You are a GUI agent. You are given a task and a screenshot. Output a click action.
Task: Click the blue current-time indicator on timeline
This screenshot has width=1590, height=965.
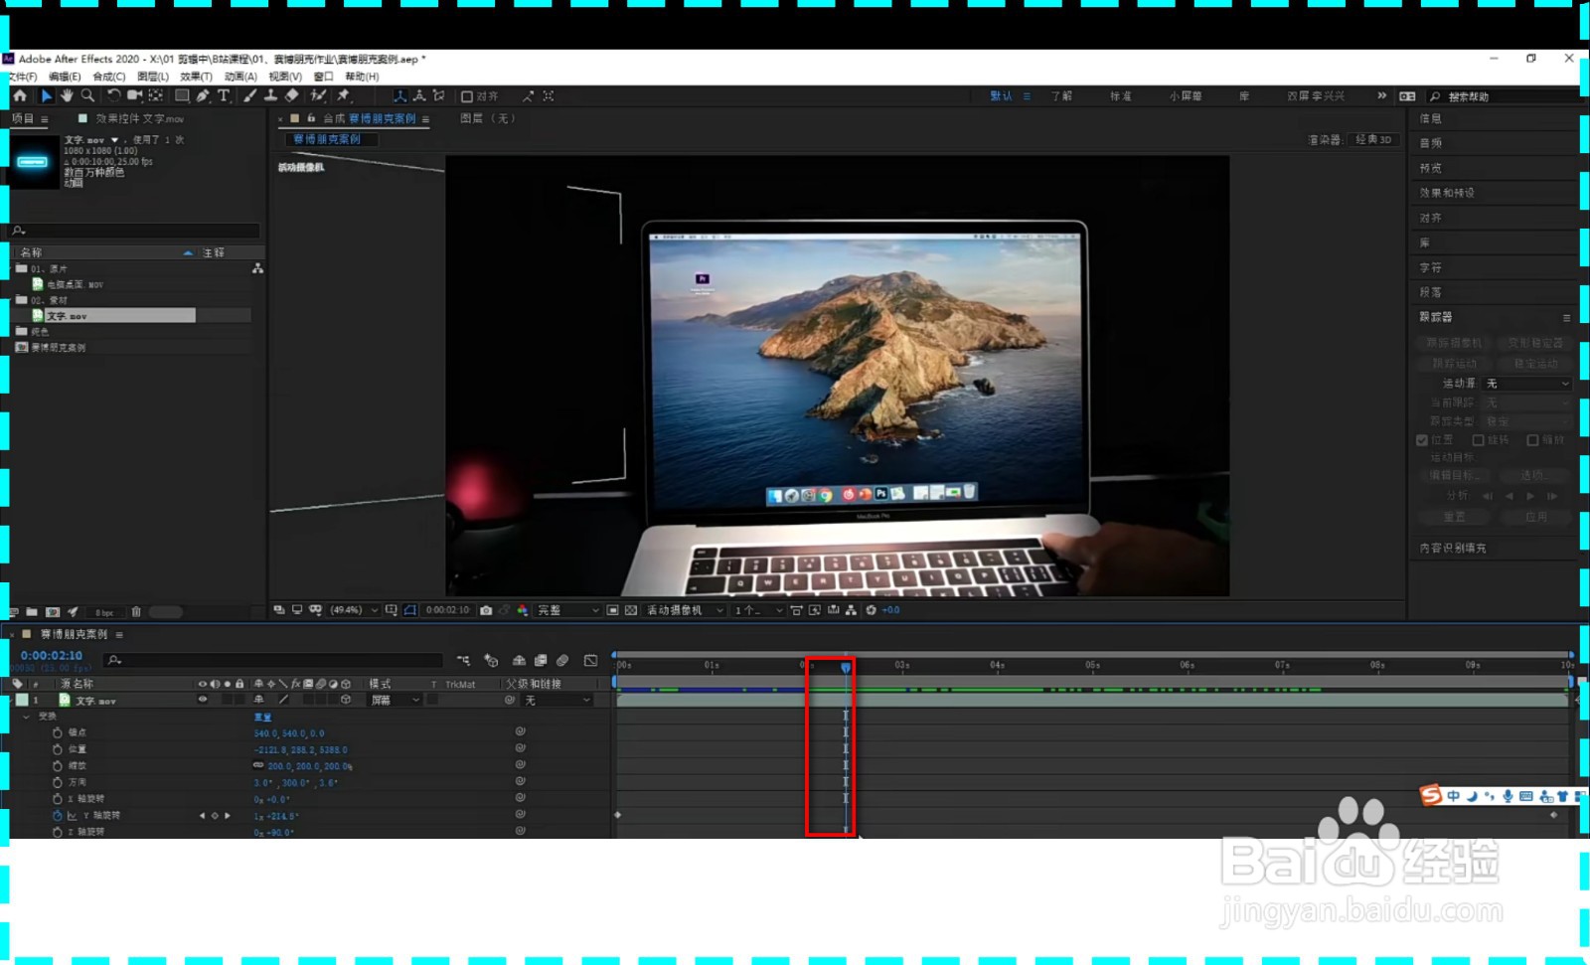(846, 667)
